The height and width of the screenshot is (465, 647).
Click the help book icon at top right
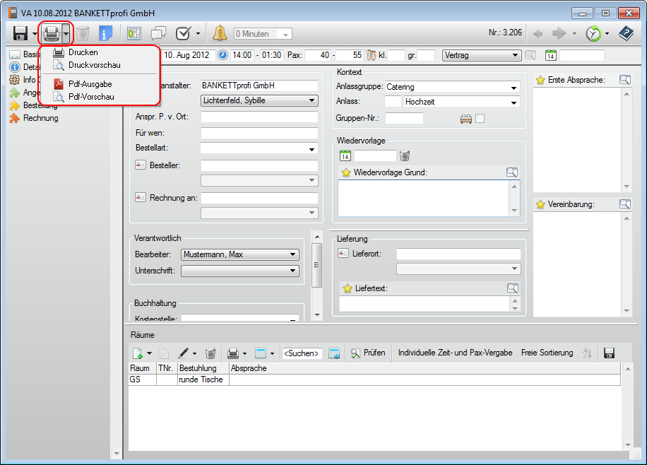tap(626, 33)
